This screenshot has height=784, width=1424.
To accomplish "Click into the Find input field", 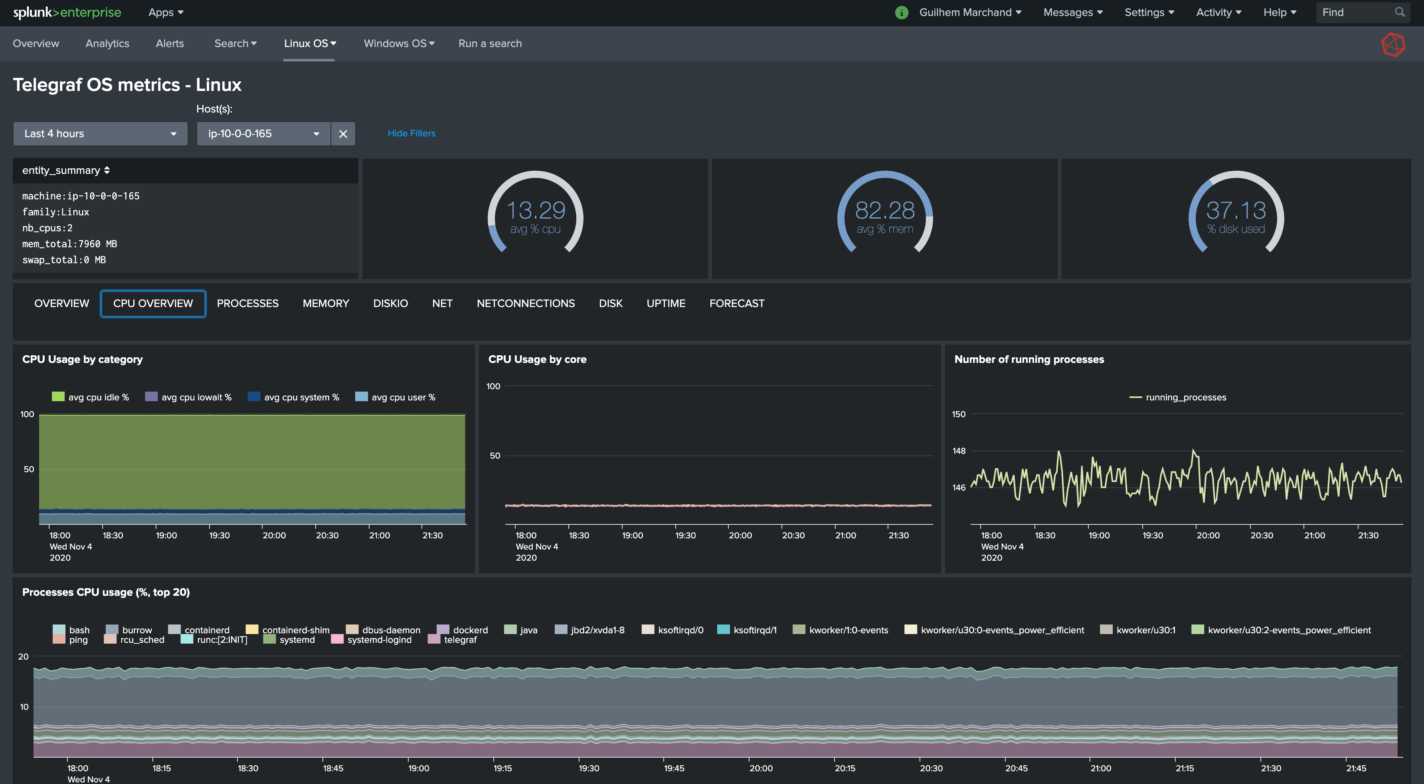I will point(1354,12).
